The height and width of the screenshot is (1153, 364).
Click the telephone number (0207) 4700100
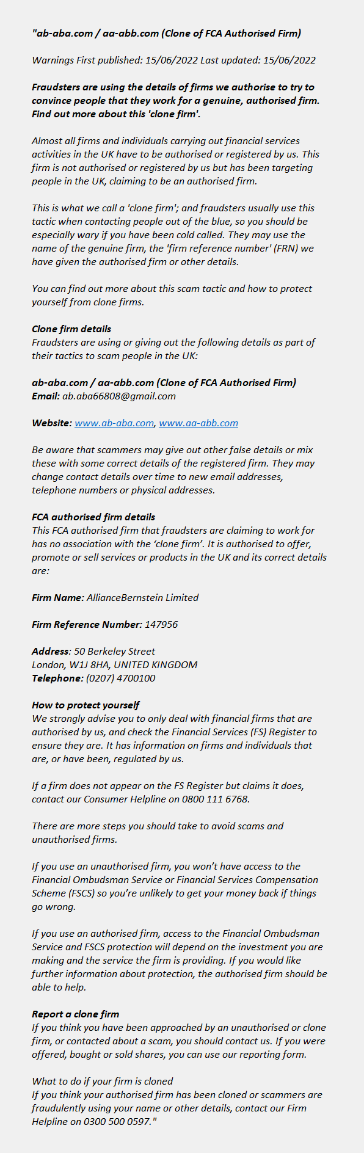pos(120,678)
